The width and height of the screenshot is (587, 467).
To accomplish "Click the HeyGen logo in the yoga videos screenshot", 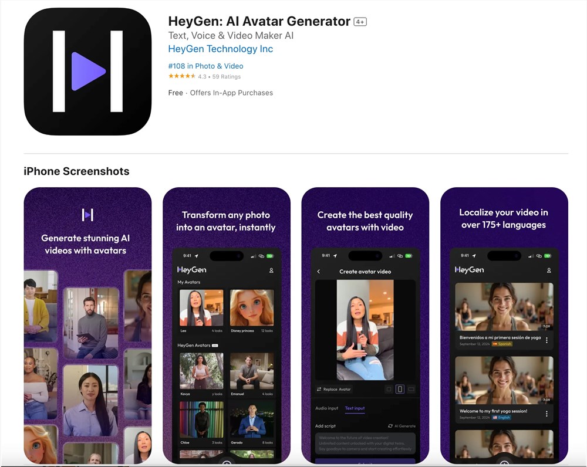I will (469, 270).
